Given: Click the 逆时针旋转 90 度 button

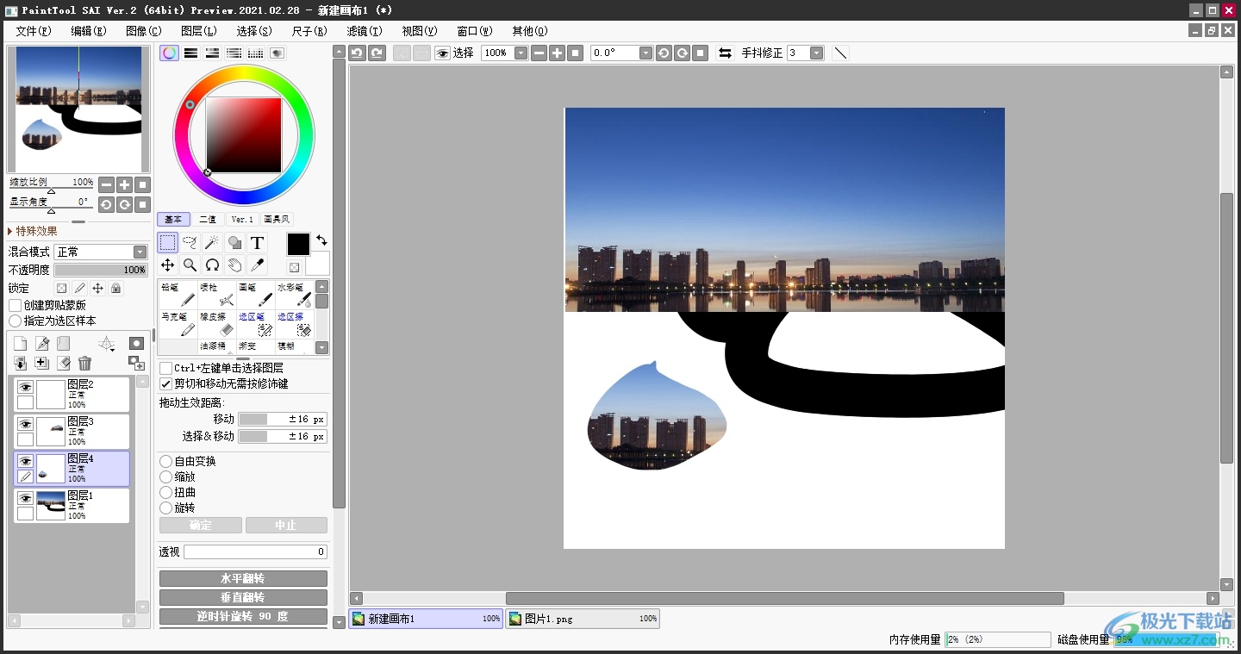Looking at the screenshot, I should click(243, 616).
